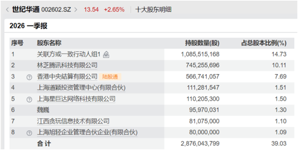The image size is (298, 150).
Task: Click stock code 002602.SZ
Action: (56, 10)
